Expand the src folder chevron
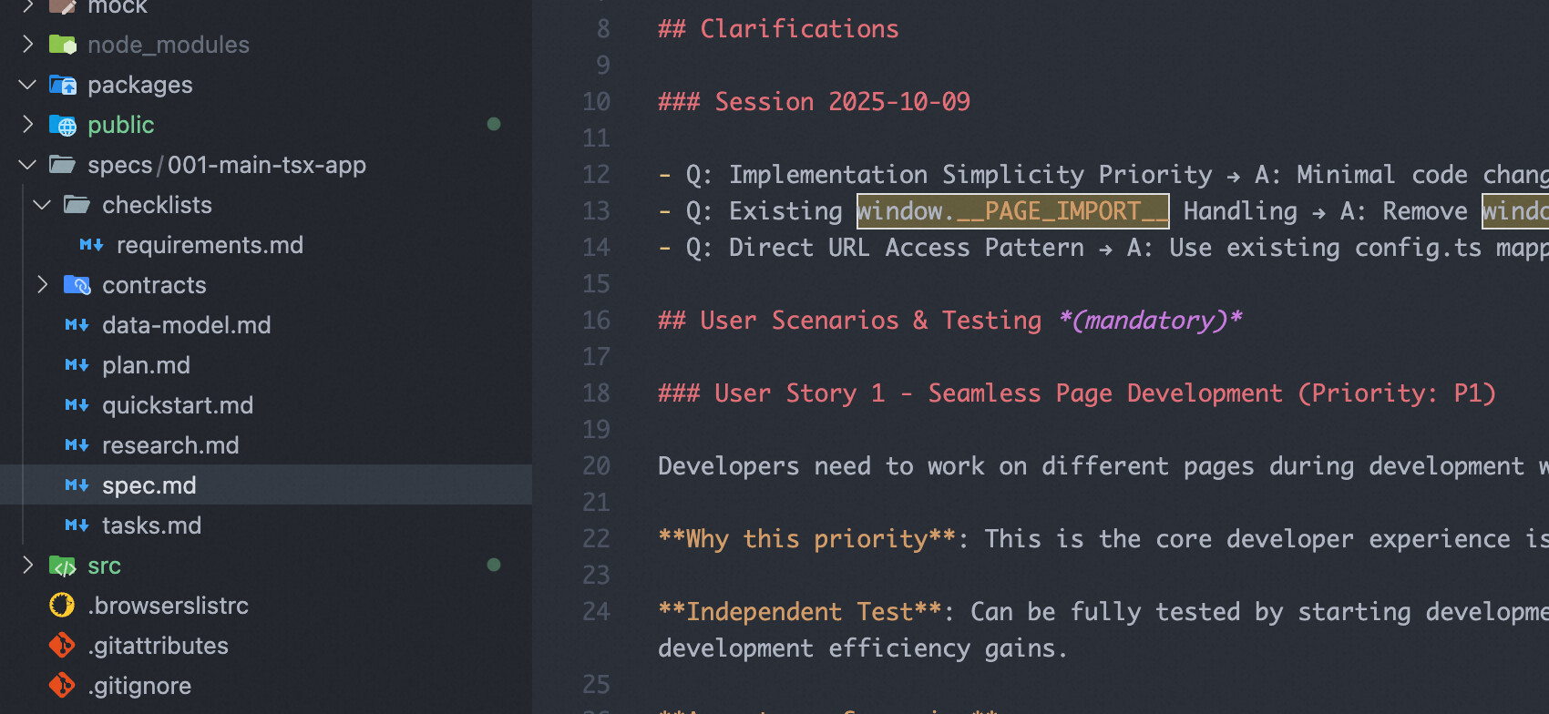 pos(27,566)
